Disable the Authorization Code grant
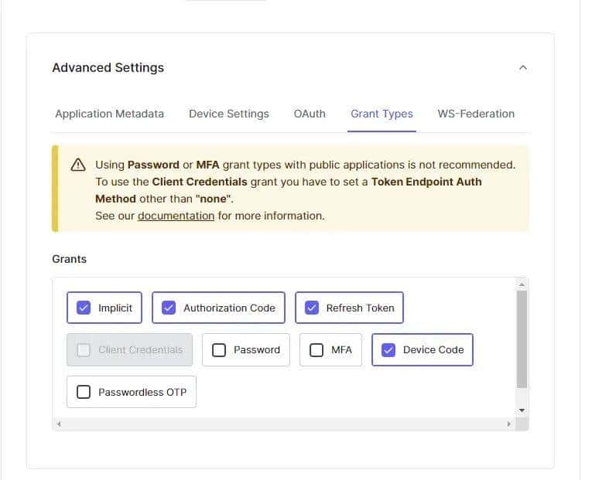592x480 pixels. click(x=169, y=308)
